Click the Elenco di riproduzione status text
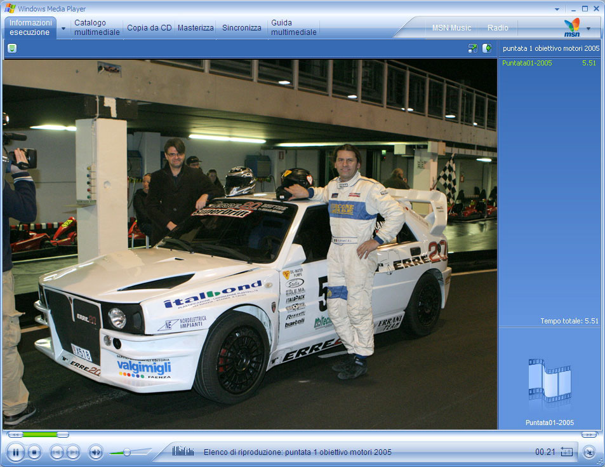The width and height of the screenshot is (605, 467). tap(298, 452)
